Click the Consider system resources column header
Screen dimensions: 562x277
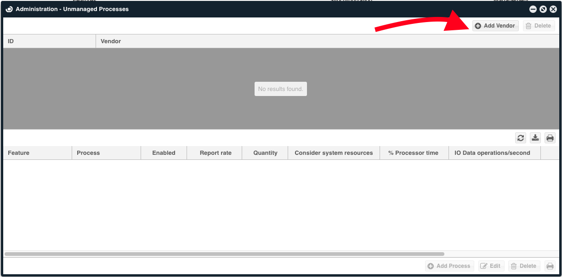334,153
